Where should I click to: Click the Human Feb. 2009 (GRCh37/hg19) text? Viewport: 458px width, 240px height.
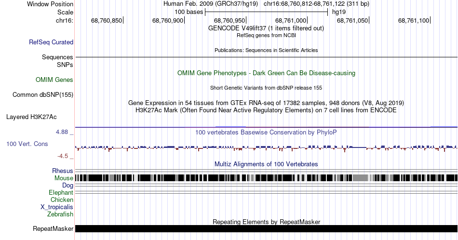pyautogui.click(x=211, y=4)
